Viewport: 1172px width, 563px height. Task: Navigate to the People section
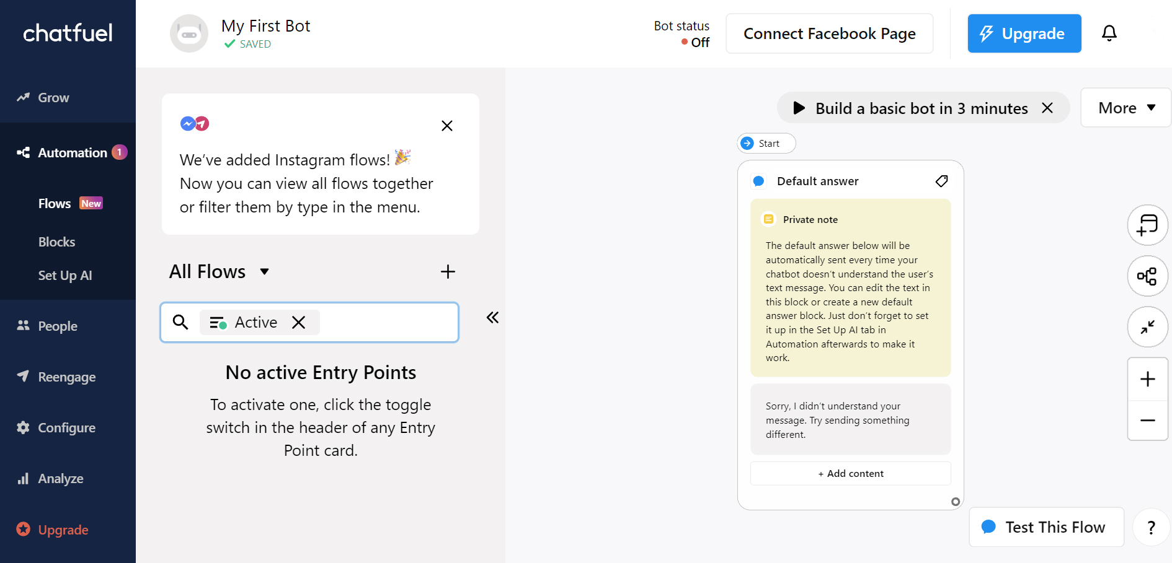(x=58, y=326)
